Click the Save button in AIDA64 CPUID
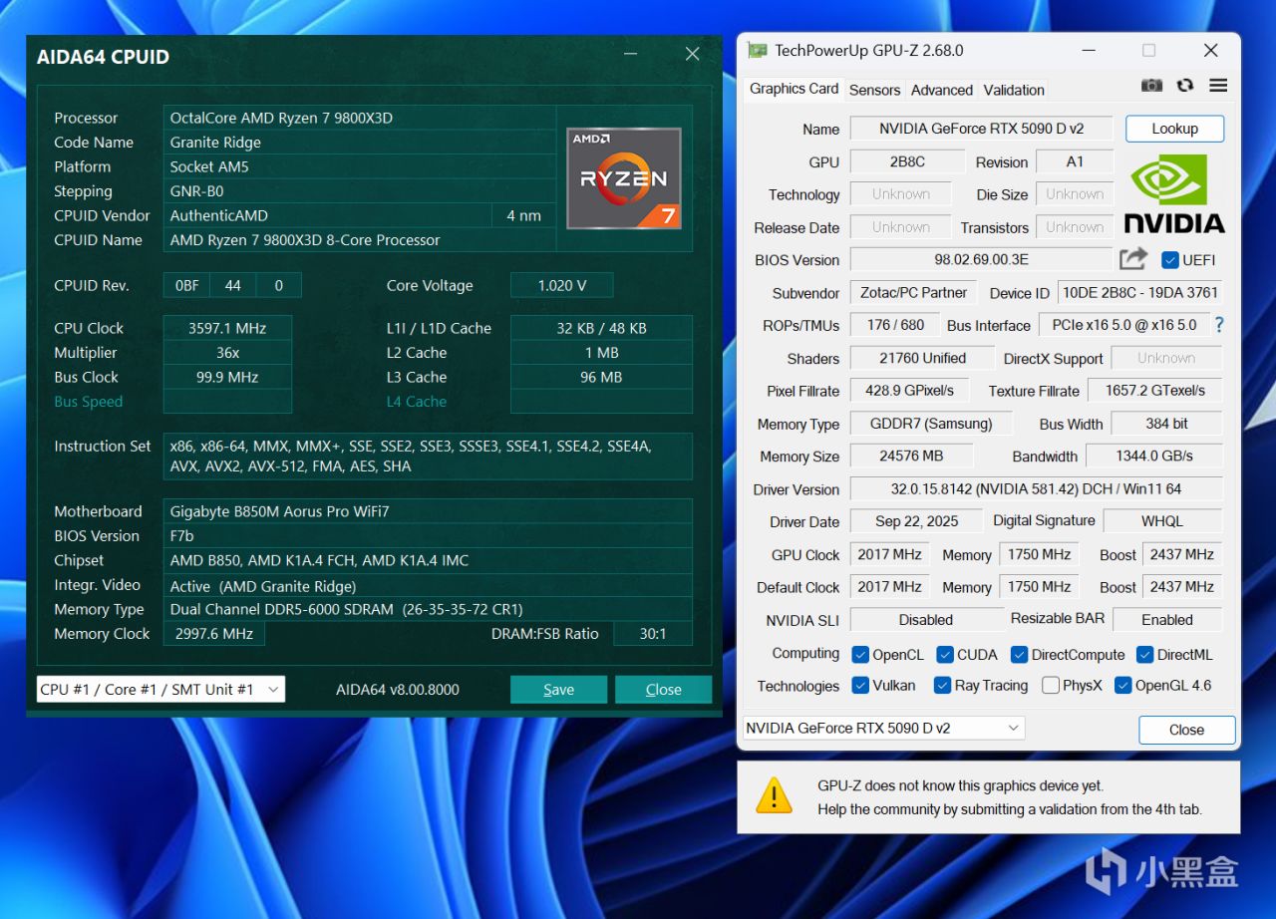Screen dimensions: 1276x919 pyautogui.click(x=558, y=690)
